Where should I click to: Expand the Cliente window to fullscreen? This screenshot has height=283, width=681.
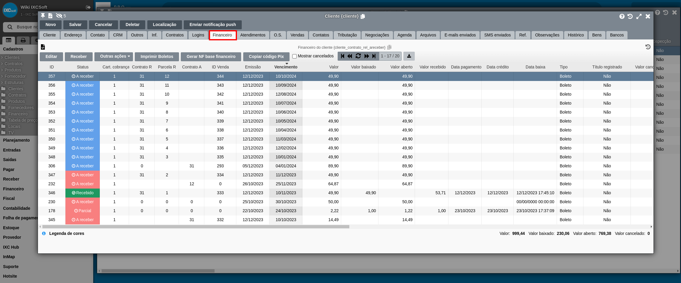(639, 16)
